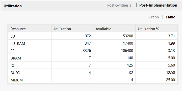Screen dimensions: 182x91
Task: Switch to Graph display
Action: click(x=154, y=17)
